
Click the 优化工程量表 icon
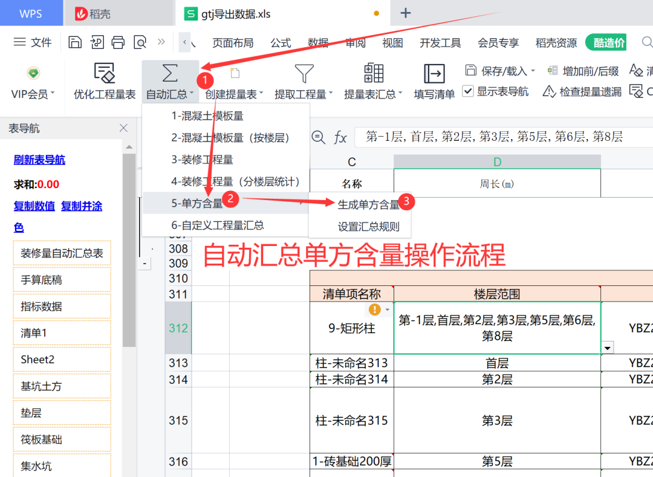point(105,73)
